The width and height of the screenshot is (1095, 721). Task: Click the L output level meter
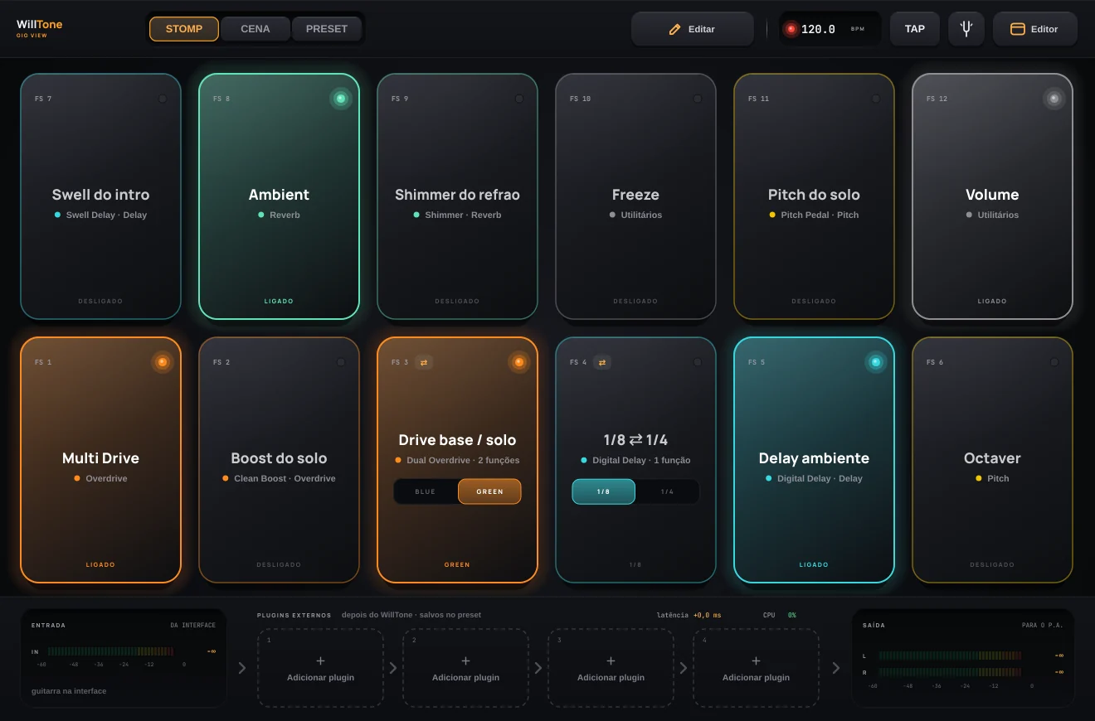coord(950,656)
